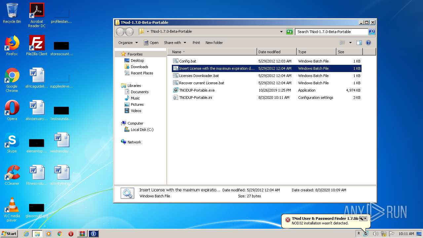Open Firefox desktop shortcut

12,46
